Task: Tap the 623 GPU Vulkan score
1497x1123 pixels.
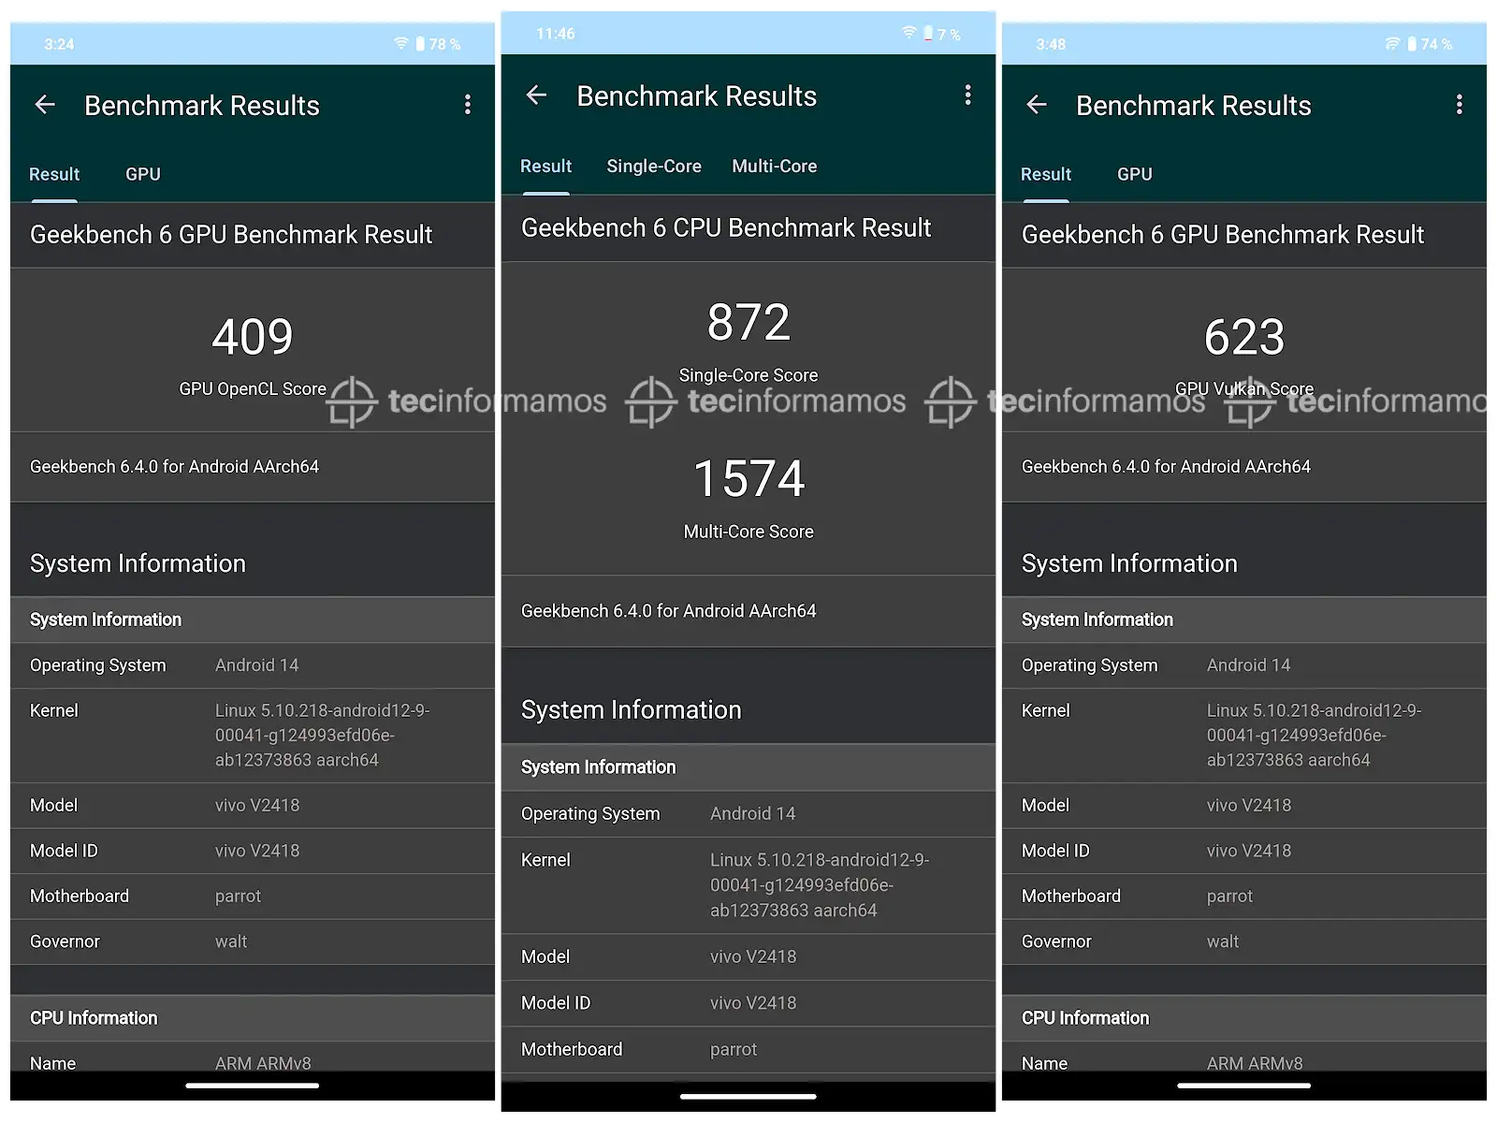Action: (x=1244, y=337)
